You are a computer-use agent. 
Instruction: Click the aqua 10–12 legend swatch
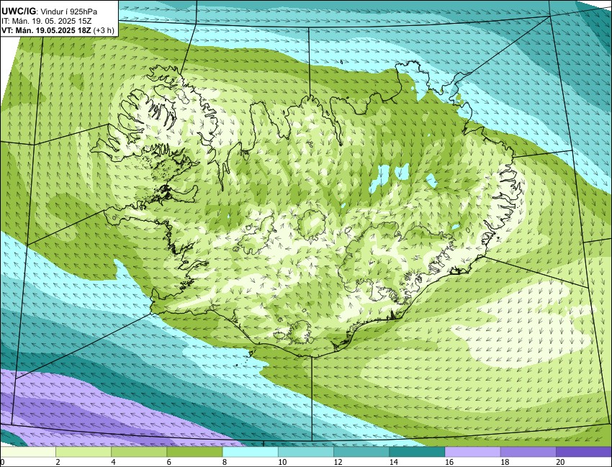point(306,452)
